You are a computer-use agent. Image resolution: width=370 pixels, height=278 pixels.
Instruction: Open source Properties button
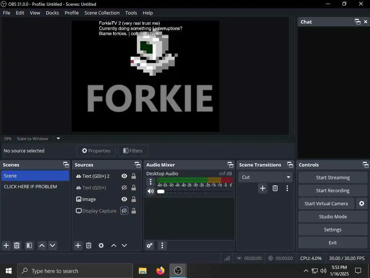point(96,151)
